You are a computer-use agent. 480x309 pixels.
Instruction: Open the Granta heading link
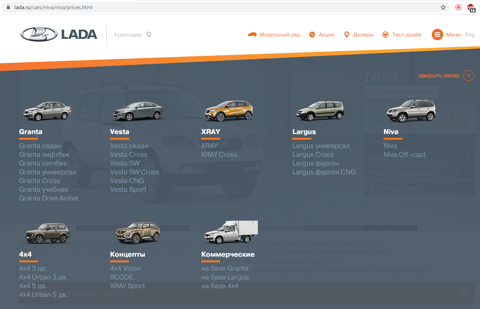click(31, 132)
